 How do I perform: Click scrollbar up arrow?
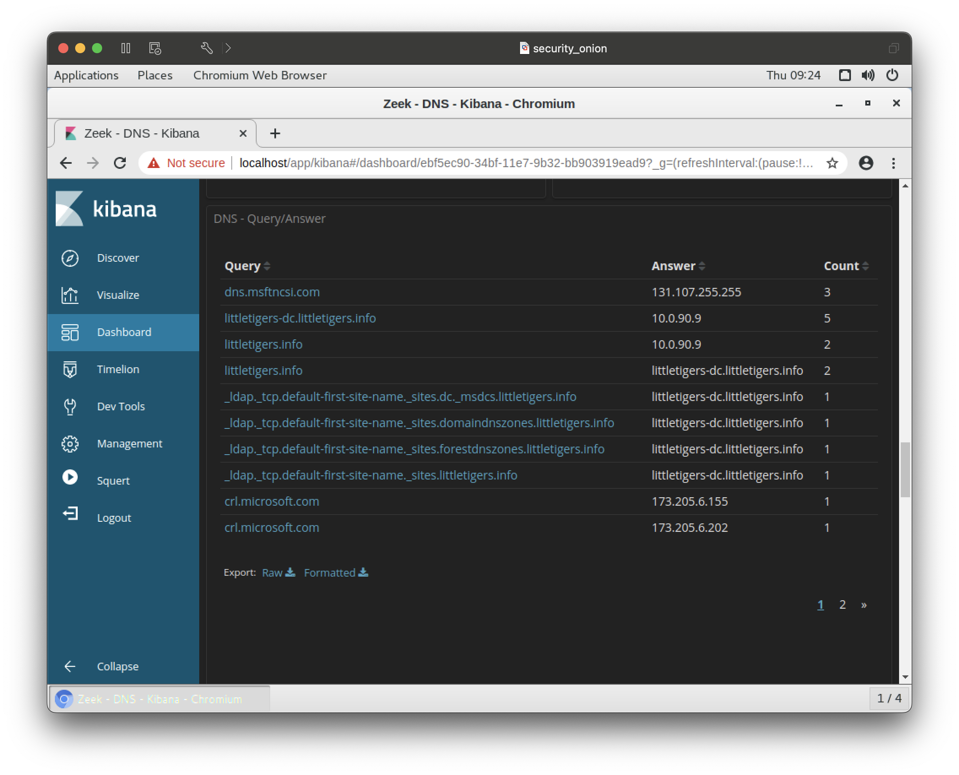[905, 186]
